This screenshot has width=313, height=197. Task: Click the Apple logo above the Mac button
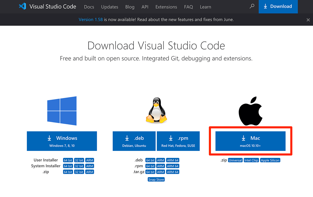(250, 111)
